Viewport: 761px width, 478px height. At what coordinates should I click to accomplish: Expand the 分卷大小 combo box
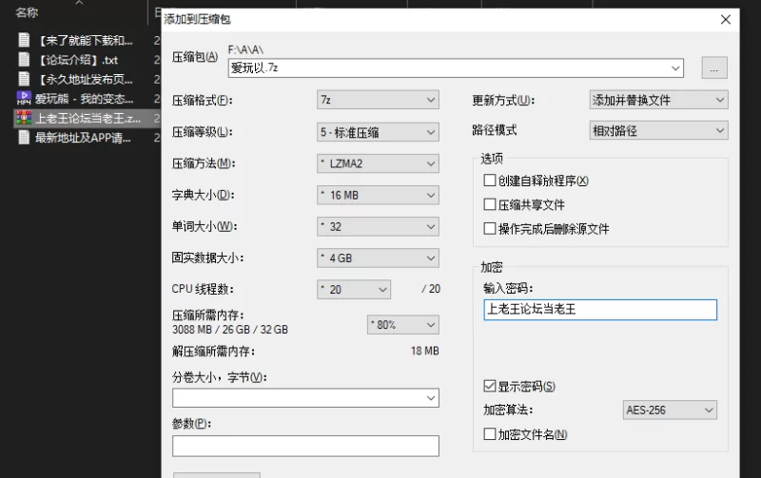pos(431,398)
